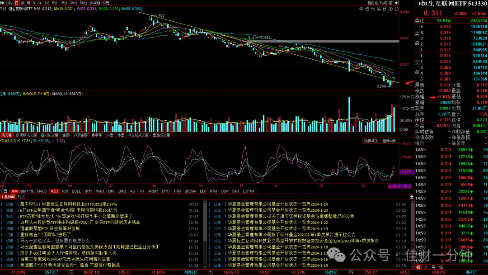Click the zoom out minus circle icon
488x275 pixels.
pyautogui.click(x=396, y=9)
